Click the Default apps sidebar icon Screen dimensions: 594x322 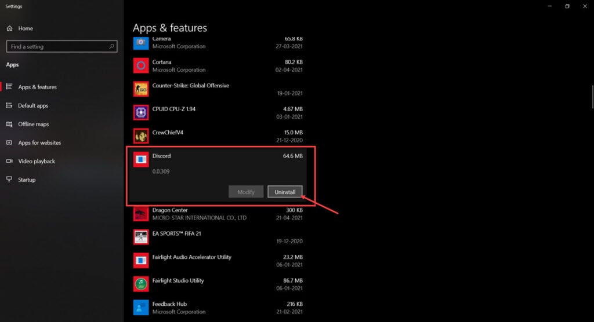click(x=9, y=105)
